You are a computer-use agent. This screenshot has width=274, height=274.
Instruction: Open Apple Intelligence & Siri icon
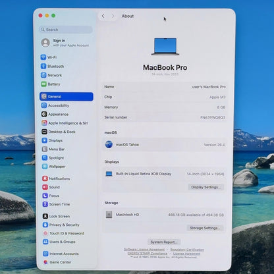click(x=44, y=123)
